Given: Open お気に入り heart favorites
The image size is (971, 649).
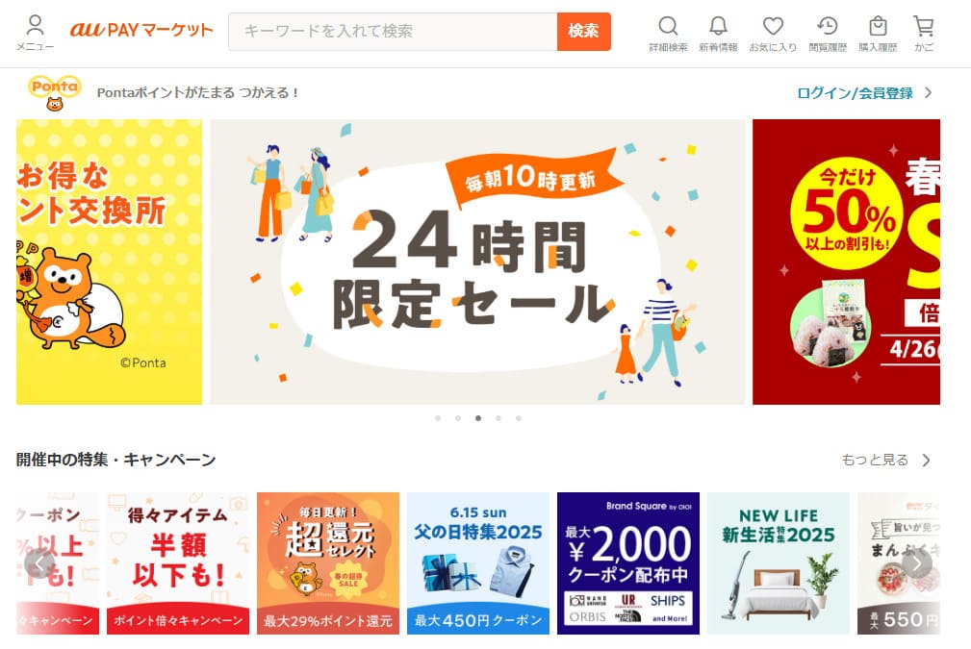Looking at the screenshot, I should 773,33.
